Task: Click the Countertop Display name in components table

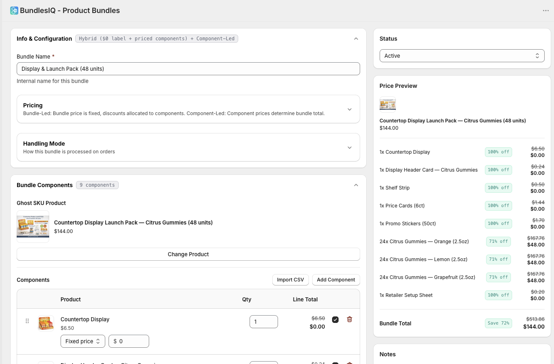Action: (85, 319)
